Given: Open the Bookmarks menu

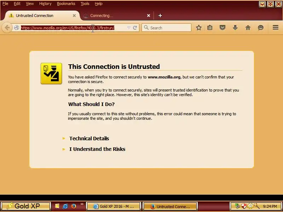Looking at the screenshot, I should [x=66, y=4].
